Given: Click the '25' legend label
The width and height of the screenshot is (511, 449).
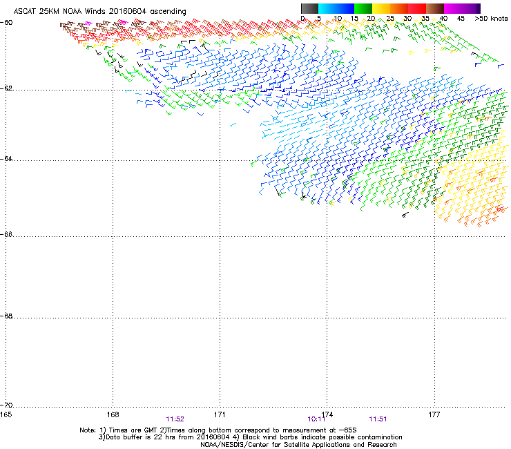Looking at the screenshot, I should tap(390, 18).
